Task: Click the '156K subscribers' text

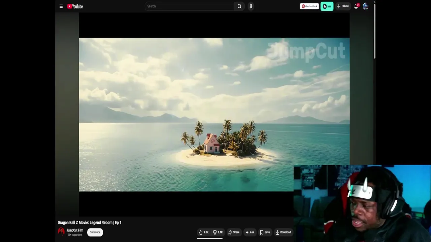Action: point(74,235)
